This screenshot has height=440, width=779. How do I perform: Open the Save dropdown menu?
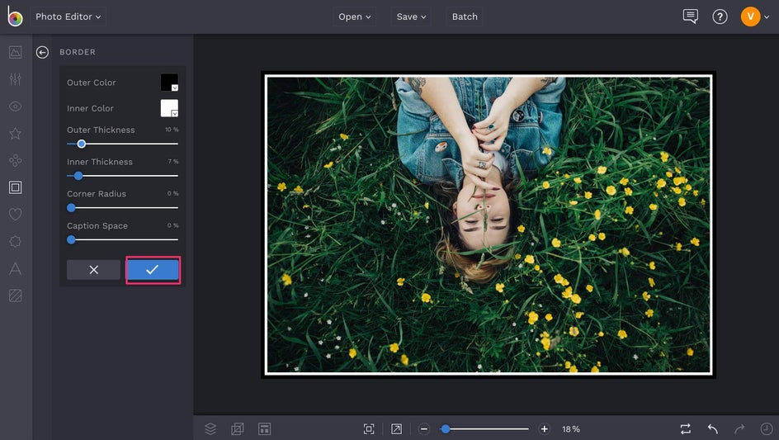[411, 17]
